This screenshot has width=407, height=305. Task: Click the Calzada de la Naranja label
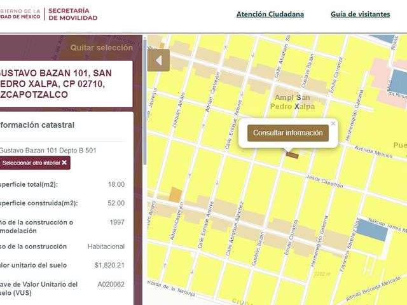tap(171, 288)
